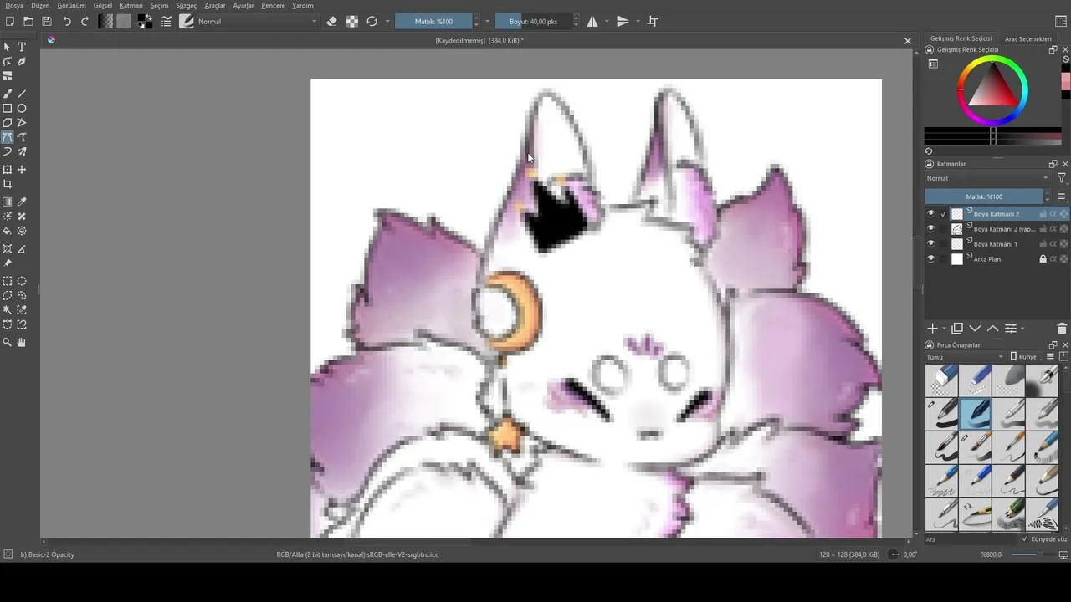Adjust the toolbar Matlık opacity slider
The image size is (1071, 602).
click(433, 22)
